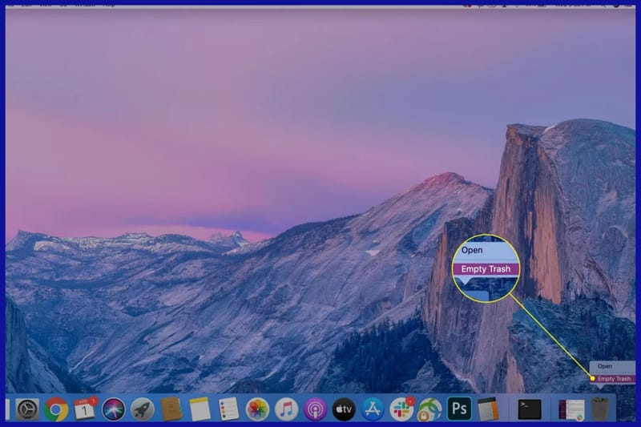Launch Photoshop from the dock
641x427 pixels.
coord(458,409)
